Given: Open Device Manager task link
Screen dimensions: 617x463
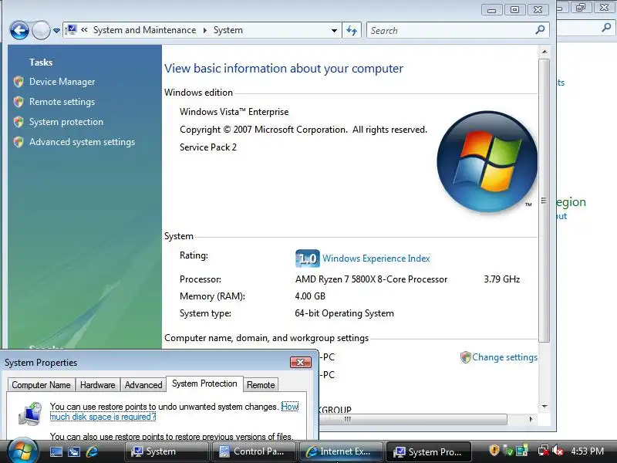Looking at the screenshot, I should [x=62, y=82].
